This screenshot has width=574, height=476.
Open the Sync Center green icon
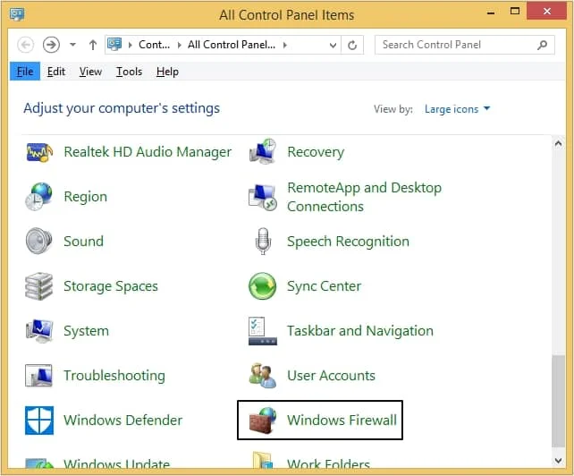tap(263, 286)
